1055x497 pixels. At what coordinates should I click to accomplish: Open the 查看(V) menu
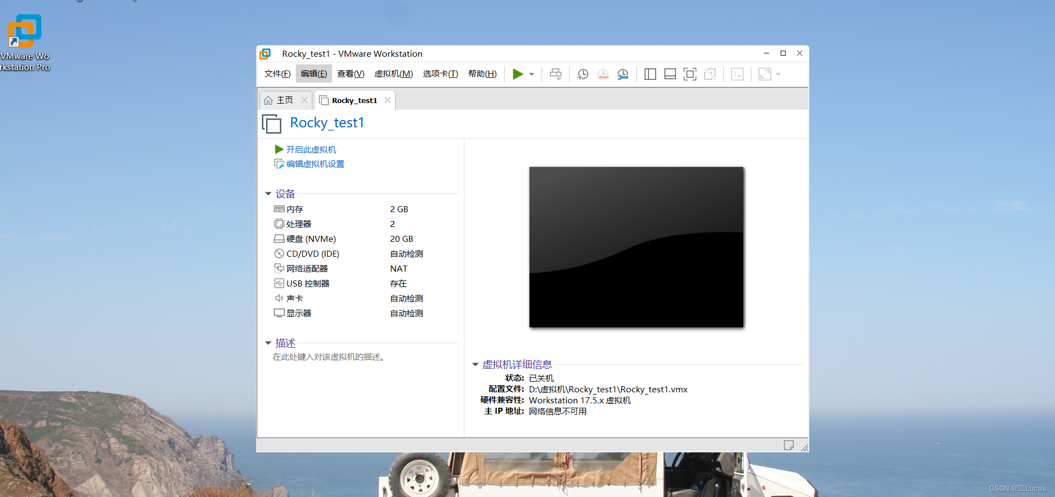350,74
